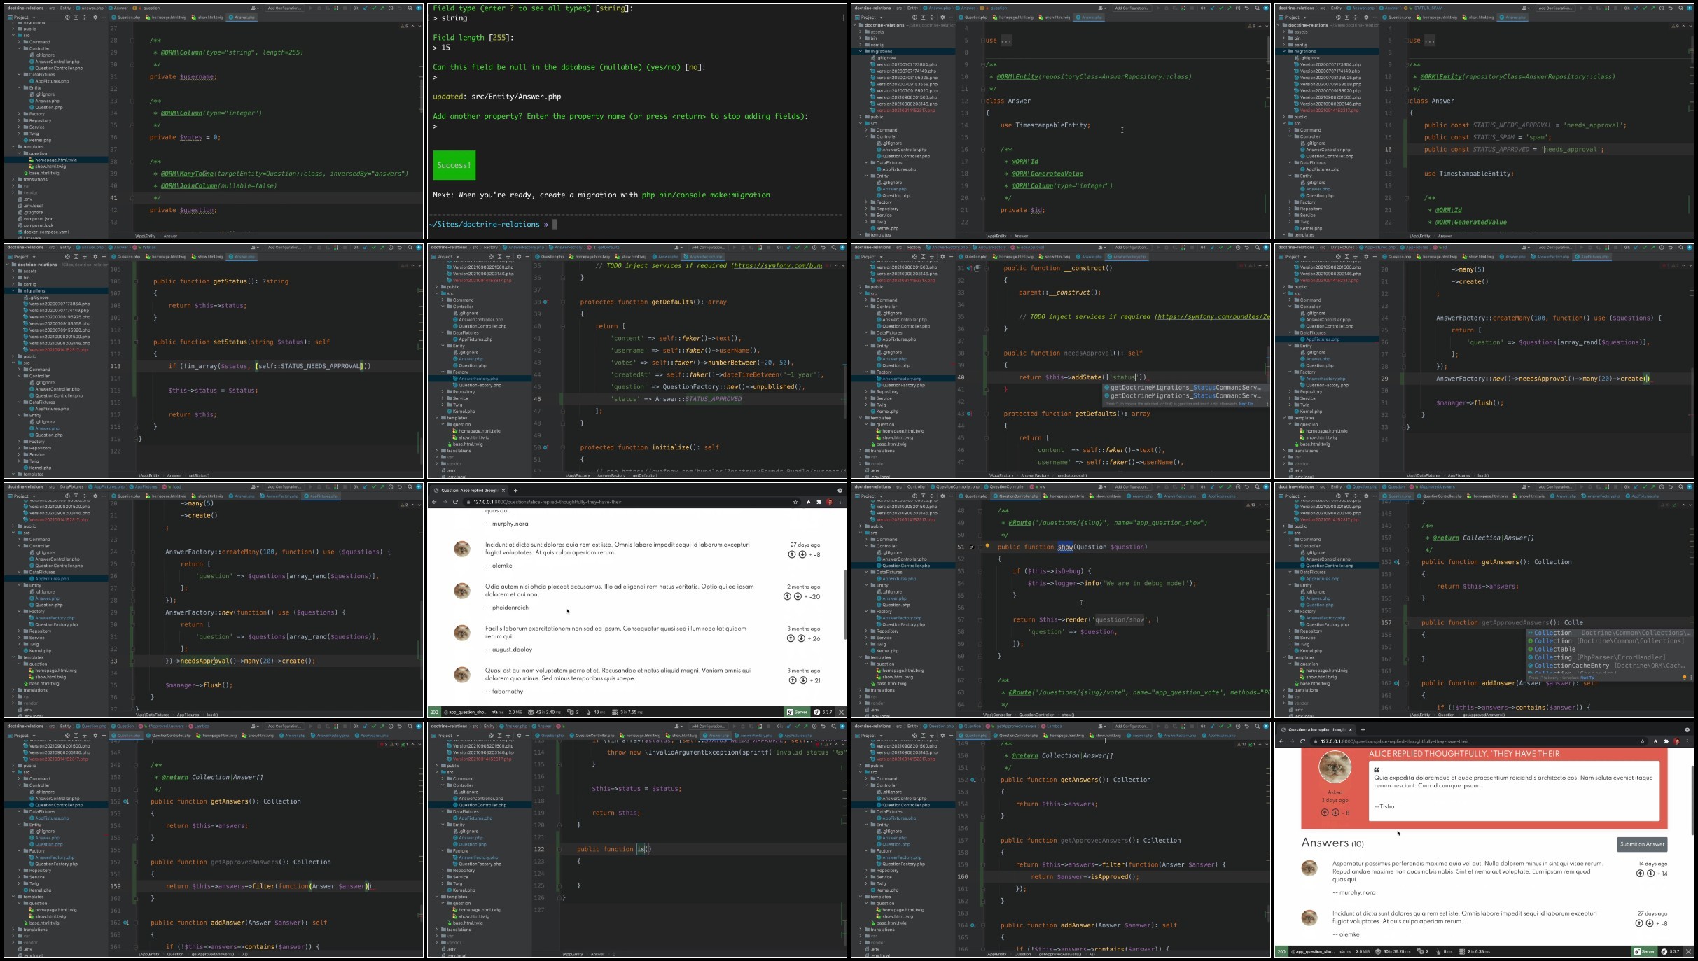Click green 200 status, fabernathy answer browser frame

[x=434, y=712]
